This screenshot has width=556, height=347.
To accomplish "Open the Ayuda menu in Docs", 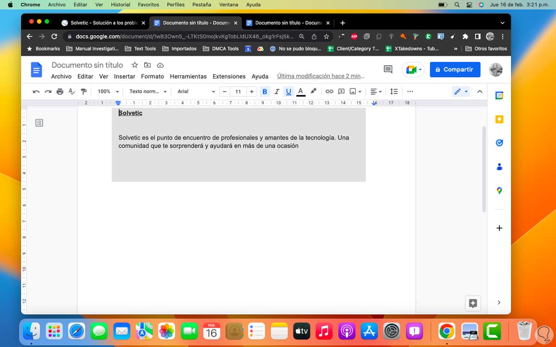I will [260, 76].
